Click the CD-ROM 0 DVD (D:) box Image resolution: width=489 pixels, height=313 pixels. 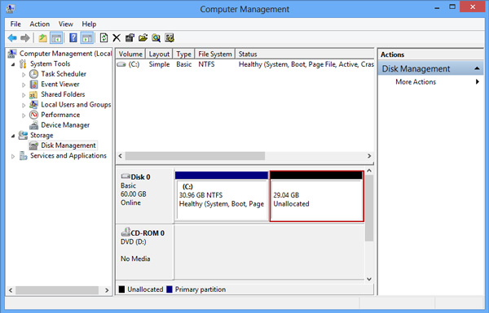click(145, 251)
